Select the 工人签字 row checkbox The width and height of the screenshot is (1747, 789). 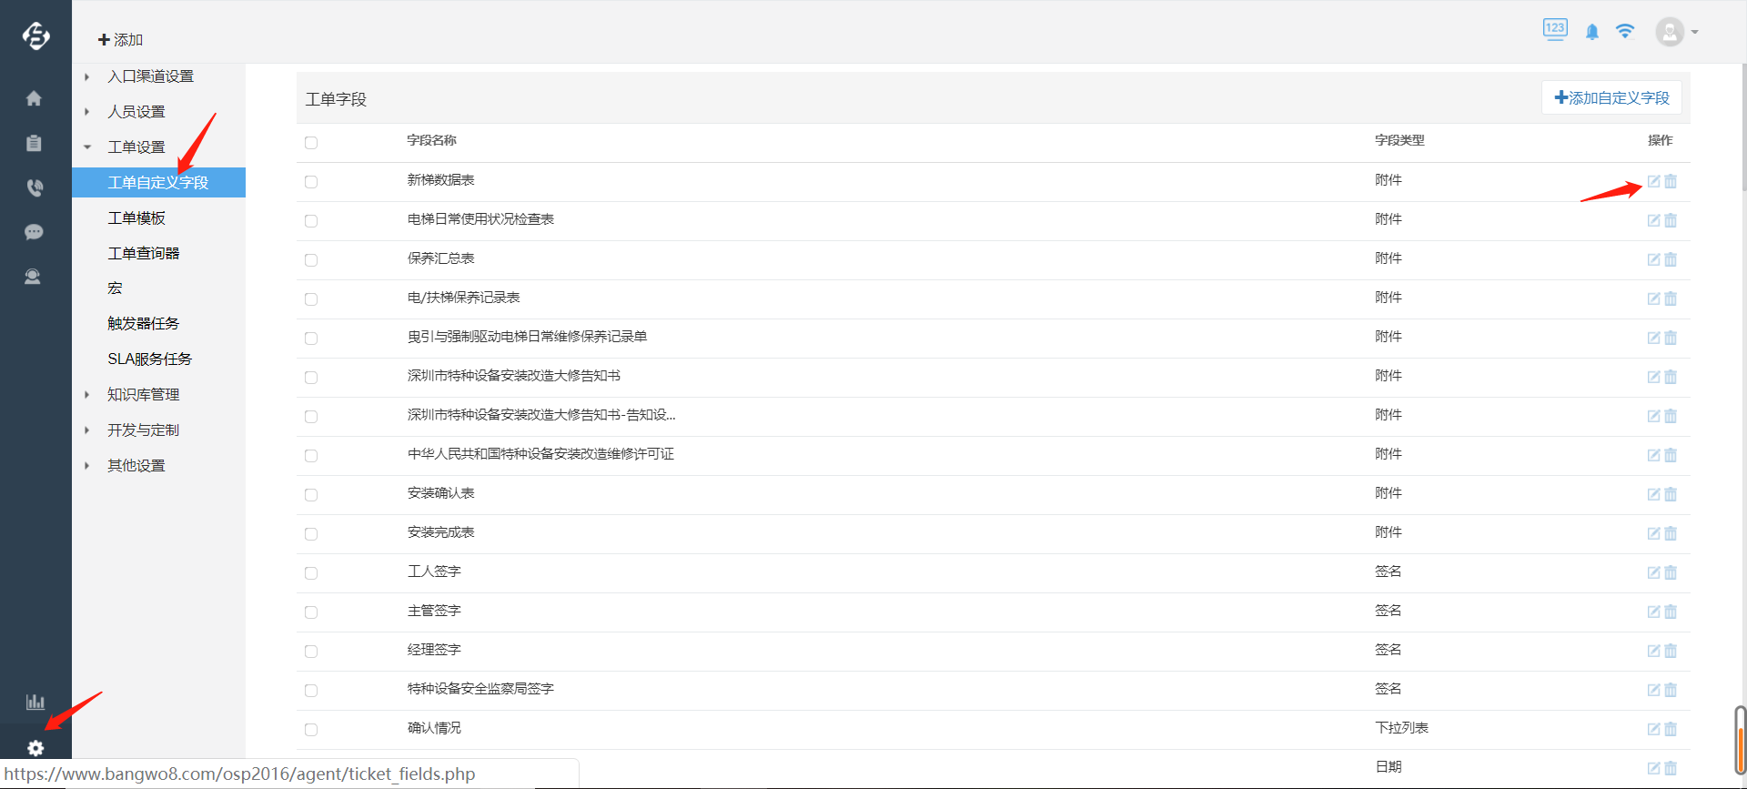pos(311,573)
